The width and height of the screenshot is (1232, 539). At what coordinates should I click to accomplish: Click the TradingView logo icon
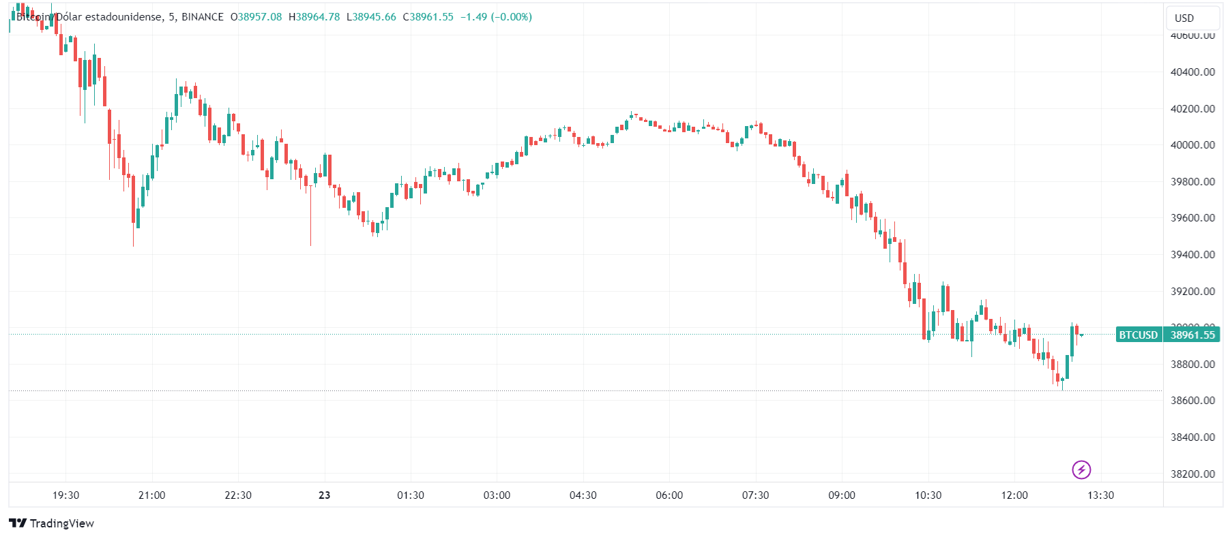pyautogui.click(x=18, y=523)
